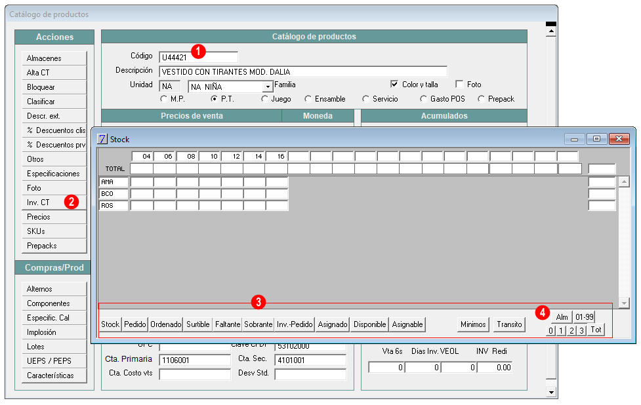This screenshot has width=641, height=405.
Task: Click the Otros button
Action: pos(54,159)
